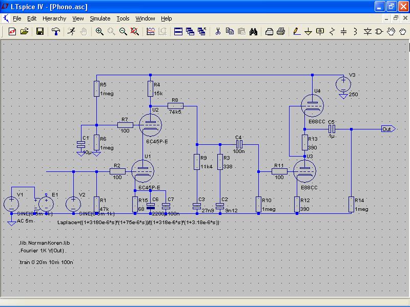The height and width of the screenshot is (307, 410).
Task: Click the AC 5m source text
Action: pos(25,221)
